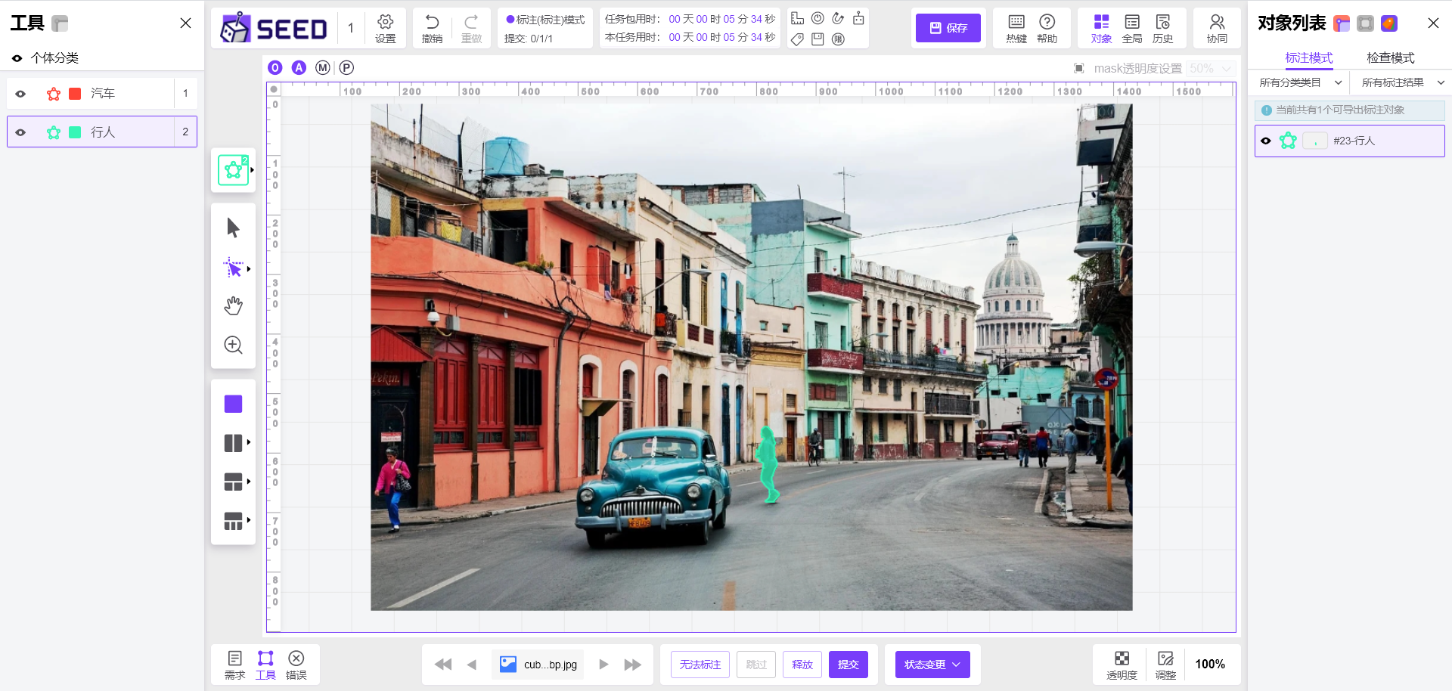Toggle visibility of 个体分类 group
The width and height of the screenshot is (1452, 691).
pyautogui.click(x=17, y=58)
